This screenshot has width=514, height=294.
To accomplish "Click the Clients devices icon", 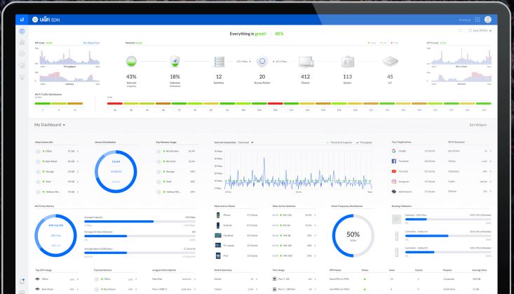I will [x=305, y=62].
